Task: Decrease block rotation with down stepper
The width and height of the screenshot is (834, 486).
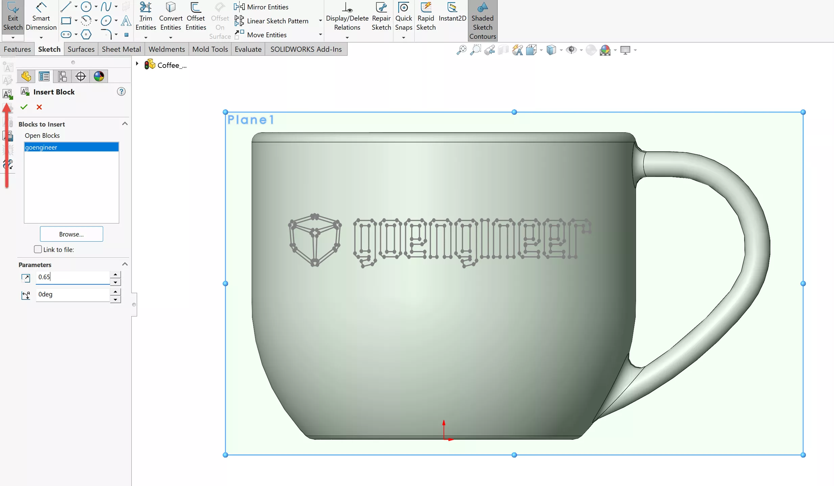Action: 115,299
